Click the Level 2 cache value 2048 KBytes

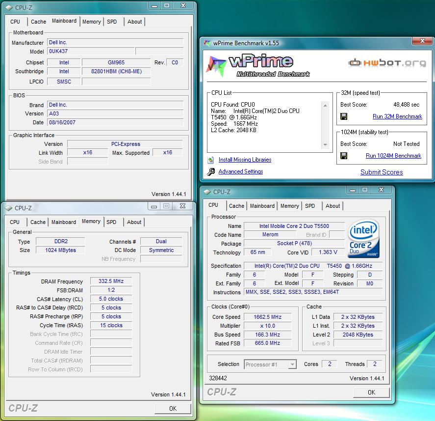(358, 335)
